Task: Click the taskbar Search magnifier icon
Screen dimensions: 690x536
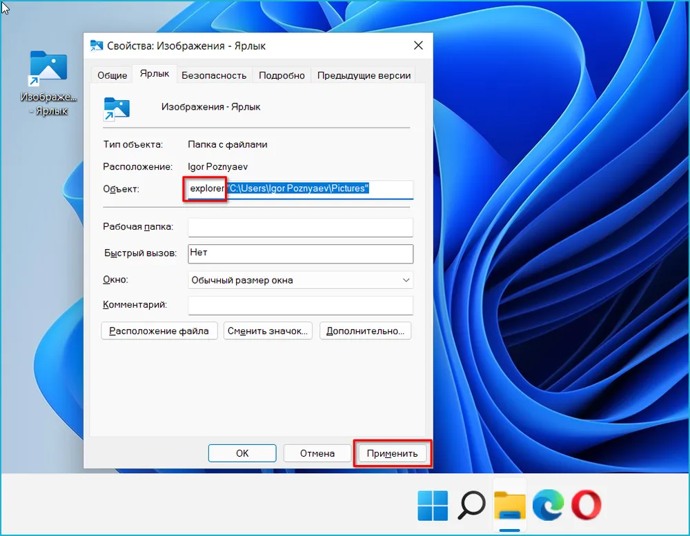Action: pyautogui.click(x=472, y=506)
